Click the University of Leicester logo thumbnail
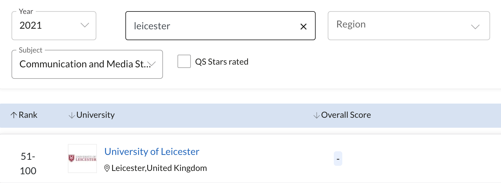Screen dimensions: 501x183 [82, 159]
